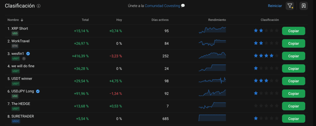The height and width of the screenshot is (126, 316).
Task: Click wesfin1 verified badge icon
Action: 28,53
